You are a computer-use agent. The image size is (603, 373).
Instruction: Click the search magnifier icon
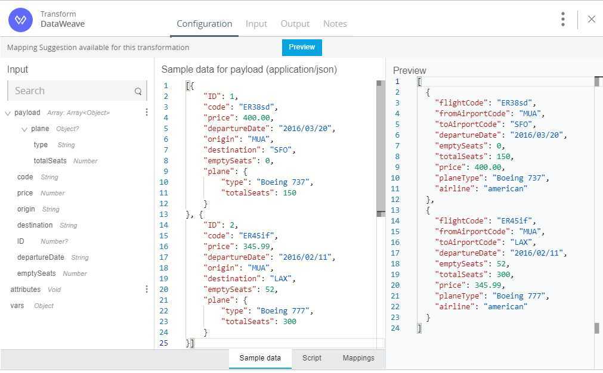(138, 91)
